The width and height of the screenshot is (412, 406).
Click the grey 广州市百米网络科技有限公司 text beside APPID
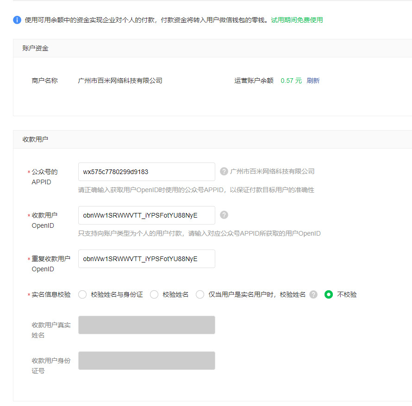[x=272, y=171]
